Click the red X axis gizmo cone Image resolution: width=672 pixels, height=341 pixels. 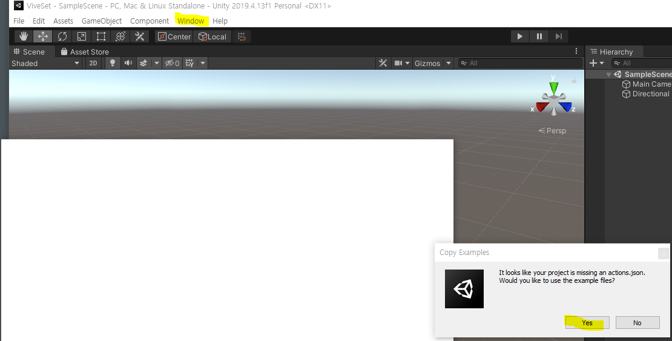[542, 107]
